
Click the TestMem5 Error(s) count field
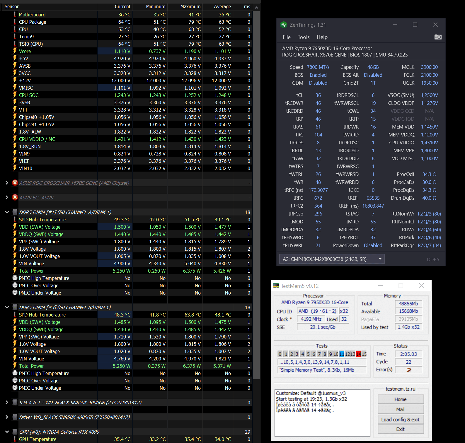click(x=409, y=370)
